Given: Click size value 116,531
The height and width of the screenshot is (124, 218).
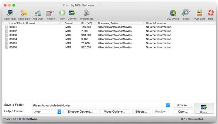Looking at the screenshot, I should pos(86,27).
